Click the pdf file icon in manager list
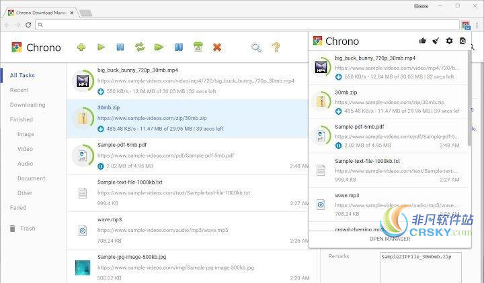 coord(83,155)
